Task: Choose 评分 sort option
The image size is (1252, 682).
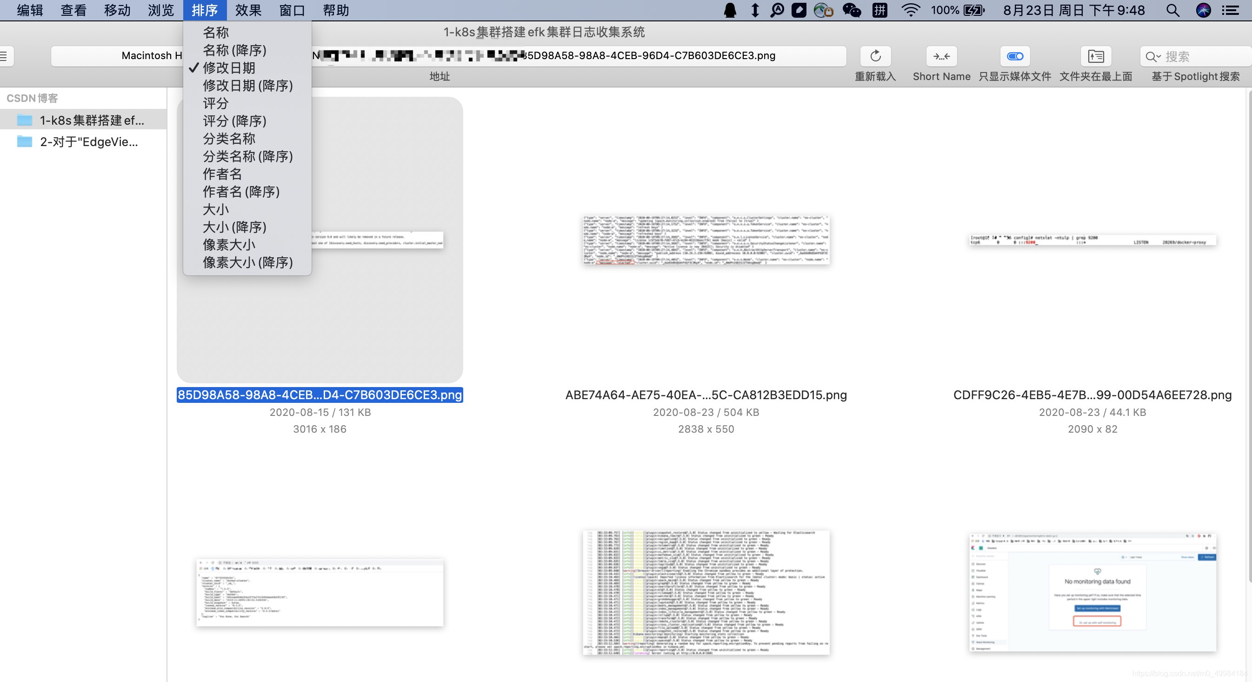Action: pyautogui.click(x=247, y=103)
